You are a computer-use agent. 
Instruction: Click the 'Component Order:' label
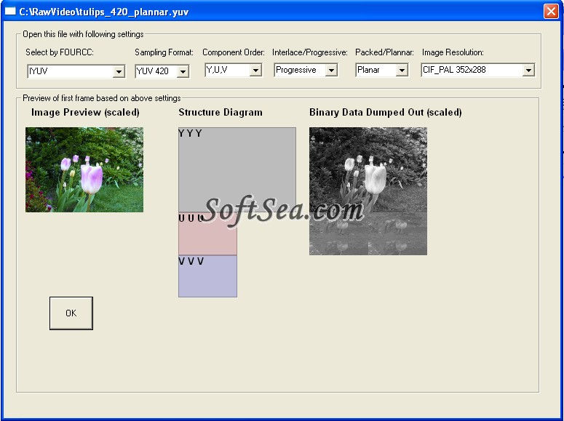coord(234,52)
